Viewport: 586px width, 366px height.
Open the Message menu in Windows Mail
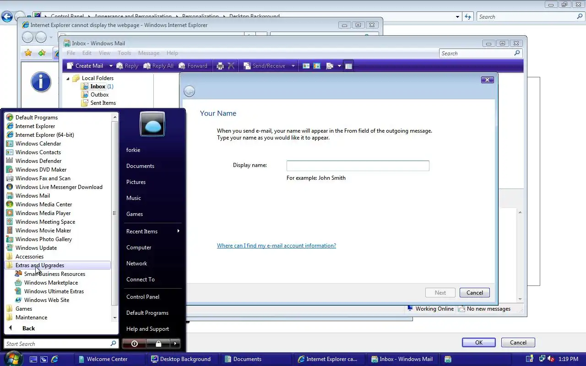(x=149, y=53)
